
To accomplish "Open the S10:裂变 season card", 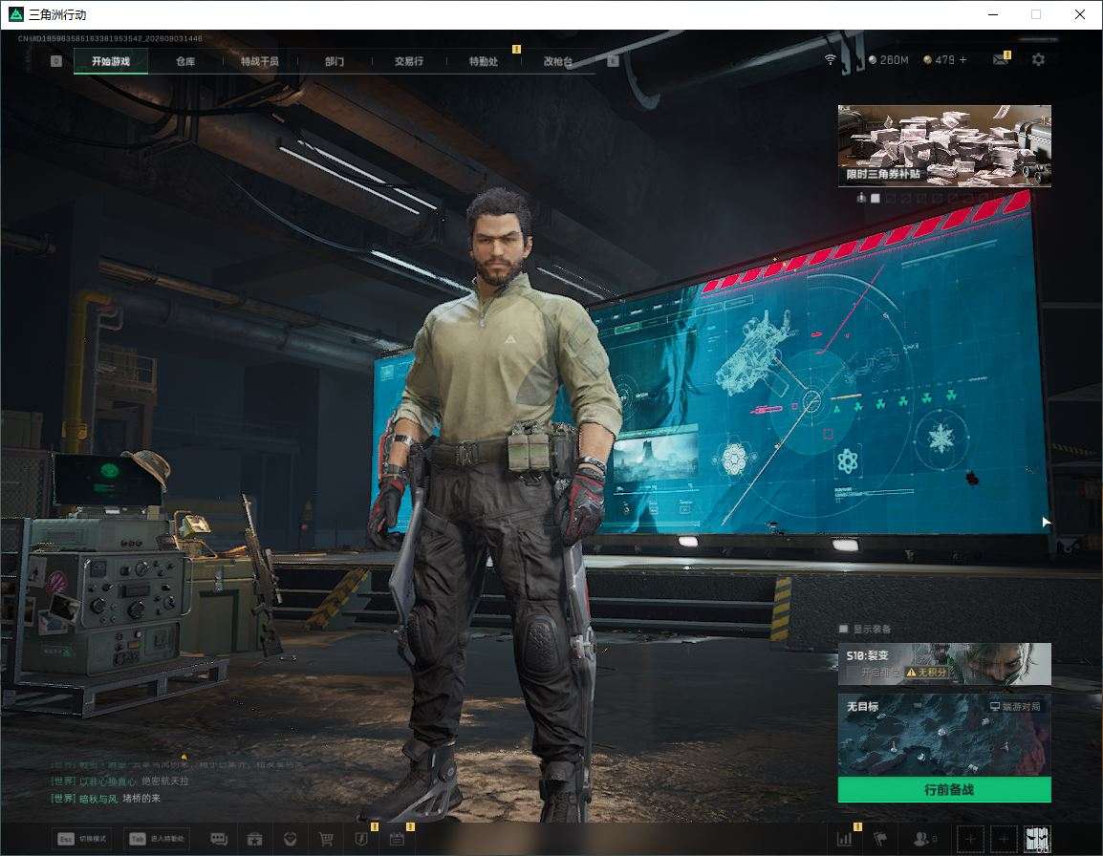I will 944,663.
